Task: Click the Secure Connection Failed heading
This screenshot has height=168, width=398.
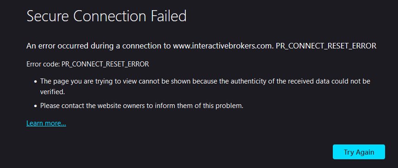Action: [107, 16]
